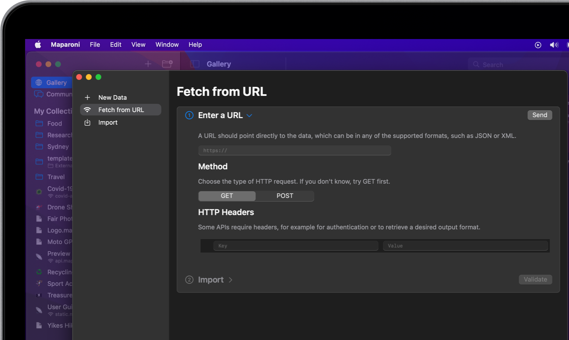Screen dimensions: 569x340
Task: Click the Covid-19 virus icon
Action: pos(39,192)
